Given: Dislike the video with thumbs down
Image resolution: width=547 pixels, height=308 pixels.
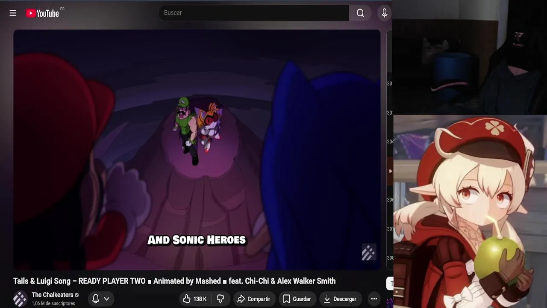Looking at the screenshot, I should point(221,299).
